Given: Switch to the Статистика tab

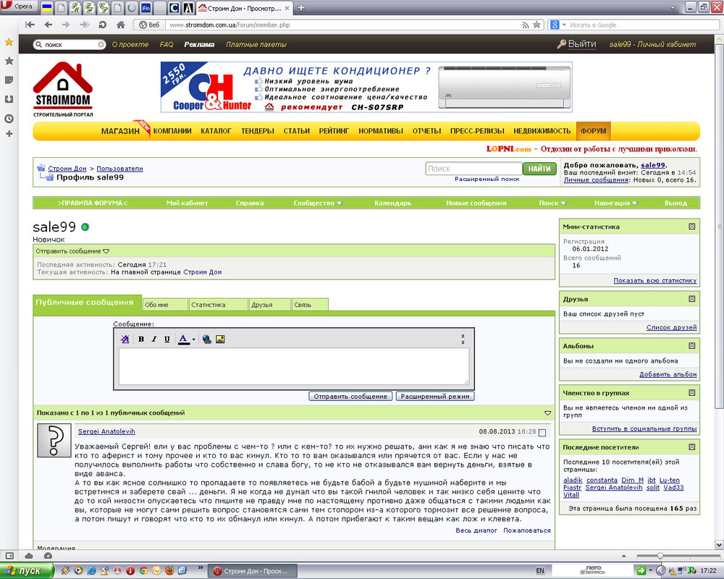Looking at the screenshot, I should (219, 305).
